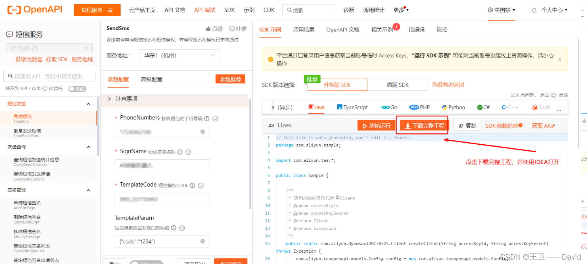Open the 短信服务 product dropdown

point(97,10)
